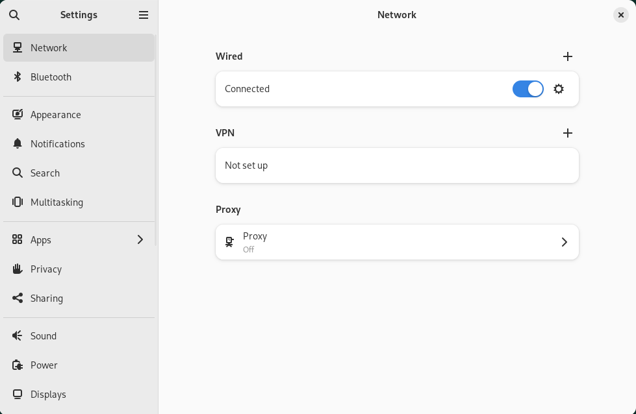Open Proxy settings via chevron arrow
The image size is (636, 414).
564,242
